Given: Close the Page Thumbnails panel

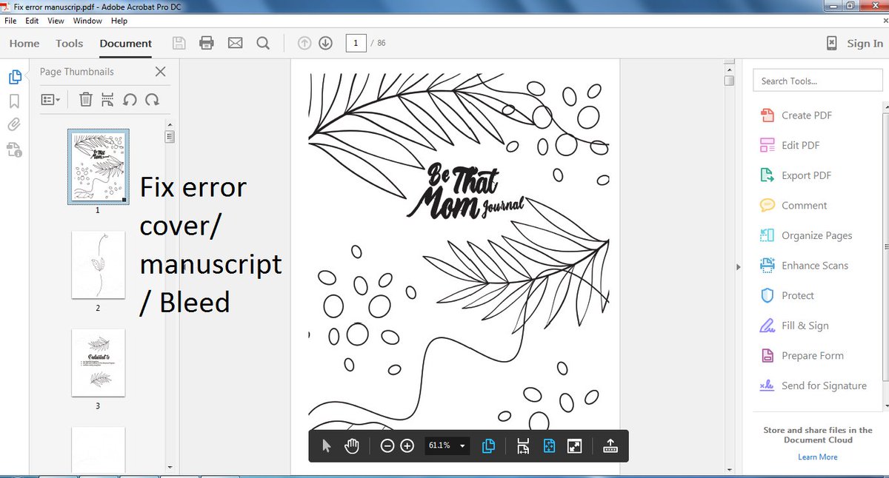Looking at the screenshot, I should coord(160,72).
